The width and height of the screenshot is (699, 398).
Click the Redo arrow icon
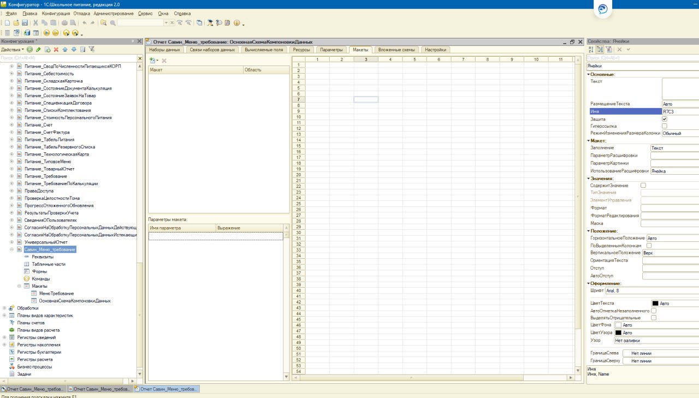(93, 23)
